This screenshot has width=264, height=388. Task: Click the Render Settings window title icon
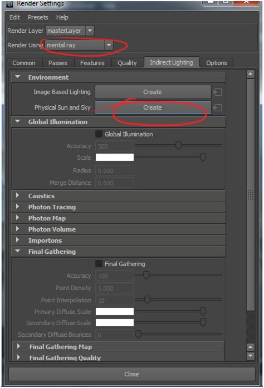pyautogui.click(x=9, y=4)
